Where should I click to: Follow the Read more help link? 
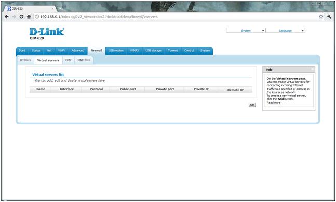[x=274, y=103]
